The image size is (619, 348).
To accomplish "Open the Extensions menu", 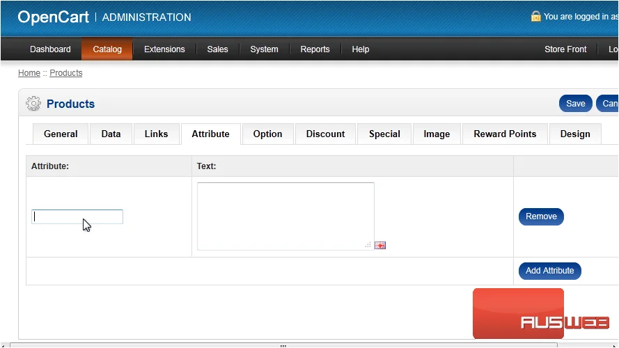I will click(x=164, y=49).
